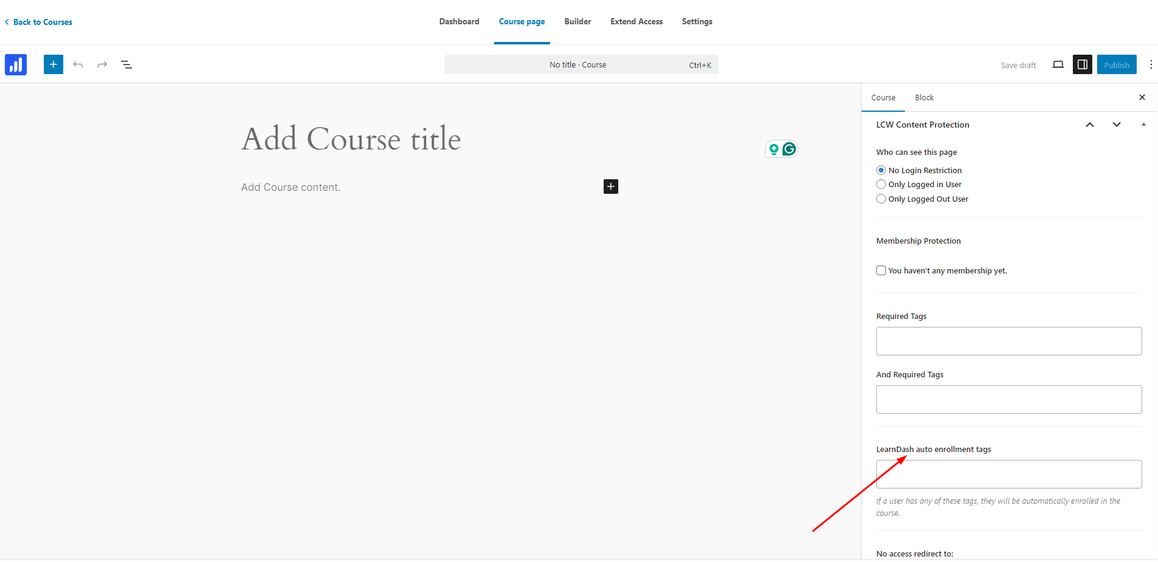The height and width of the screenshot is (562, 1158).
Task: Select Only Logged in User option
Action: 881,184
